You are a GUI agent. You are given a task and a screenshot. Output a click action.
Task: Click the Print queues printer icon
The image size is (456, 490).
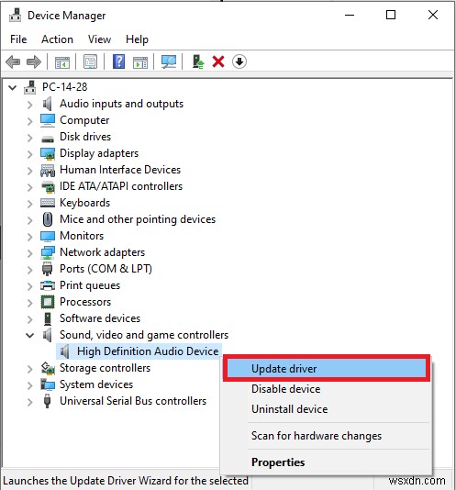48,285
